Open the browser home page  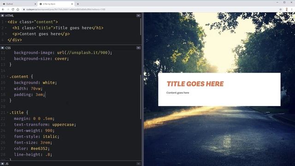pos(18,9)
